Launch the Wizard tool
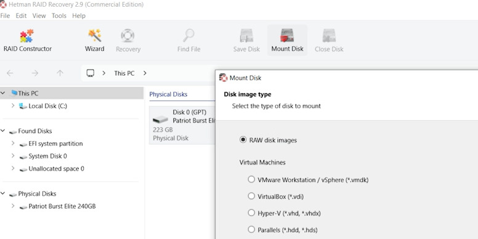Image resolution: width=478 pixels, height=239 pixels. pyautogui.click(x=94, y=40)
